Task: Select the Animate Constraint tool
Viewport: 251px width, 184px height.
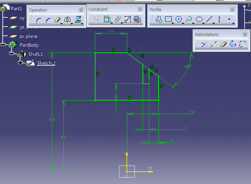Action: point(128,19)
